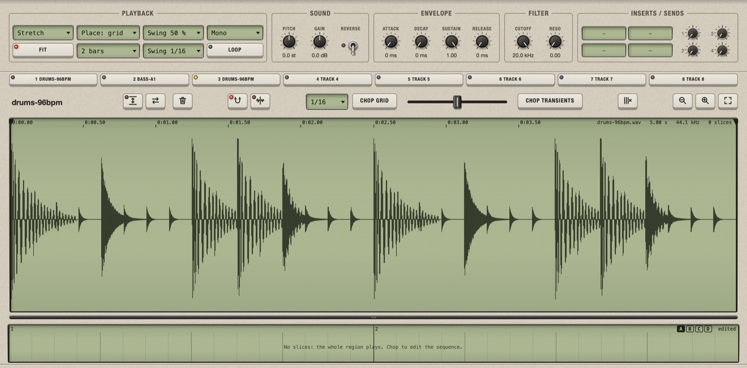Click the normalize waveform icon button
The width and height of the screenshot is (747, 368).
[x=133, y=101]
